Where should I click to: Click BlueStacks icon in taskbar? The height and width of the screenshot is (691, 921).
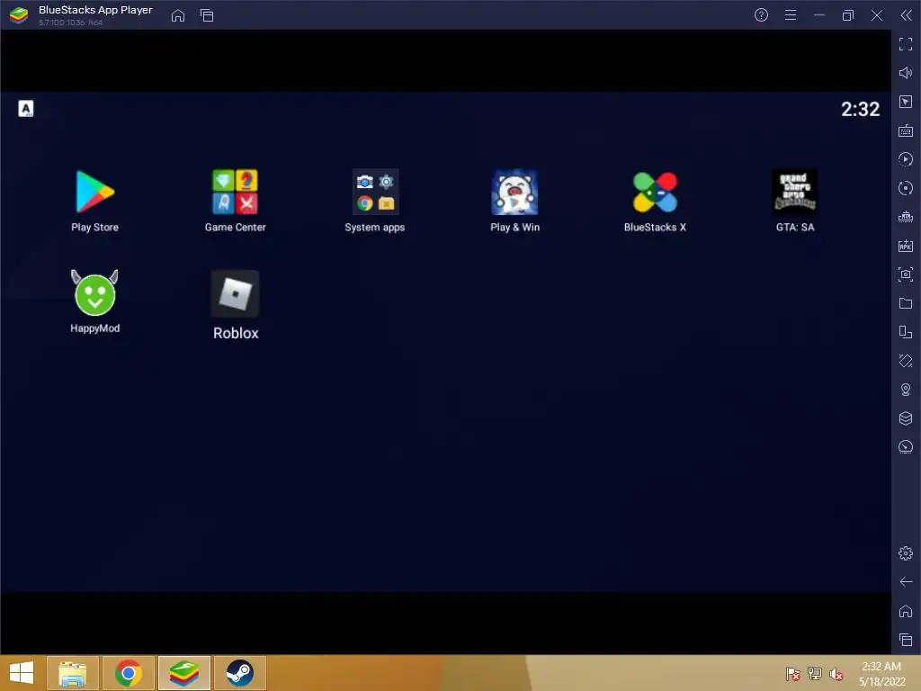[183, 673]
